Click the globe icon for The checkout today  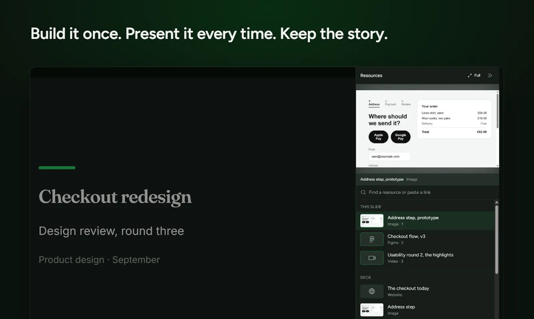pyautogui.click(x=372, y=291)
